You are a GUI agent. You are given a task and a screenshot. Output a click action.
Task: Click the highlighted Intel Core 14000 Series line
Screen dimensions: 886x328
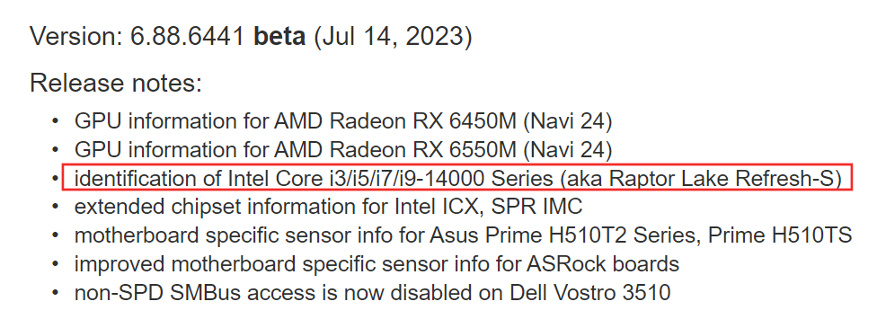457,179
